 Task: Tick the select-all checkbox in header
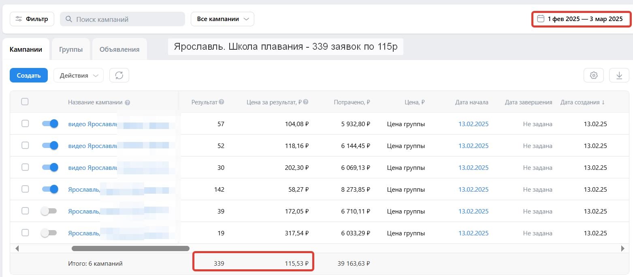25,102
